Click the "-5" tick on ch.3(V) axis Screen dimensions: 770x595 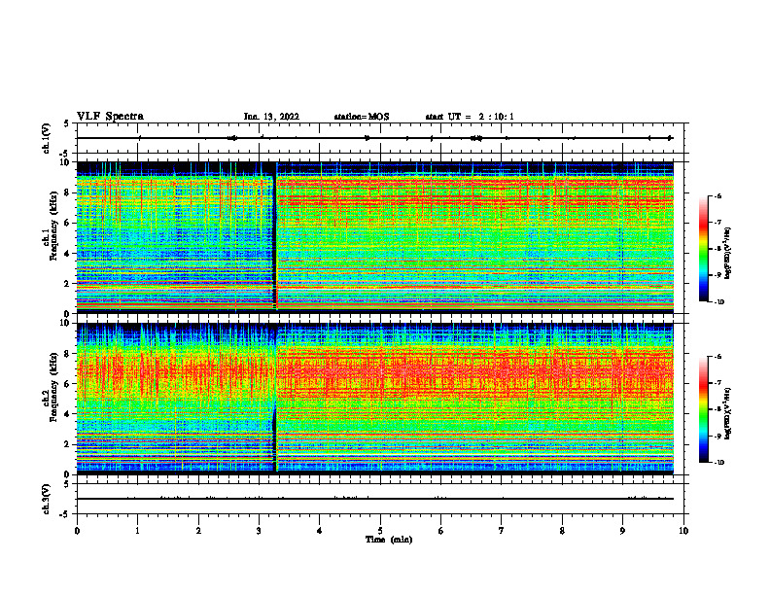pyautogui.click(x=66, y=514)
